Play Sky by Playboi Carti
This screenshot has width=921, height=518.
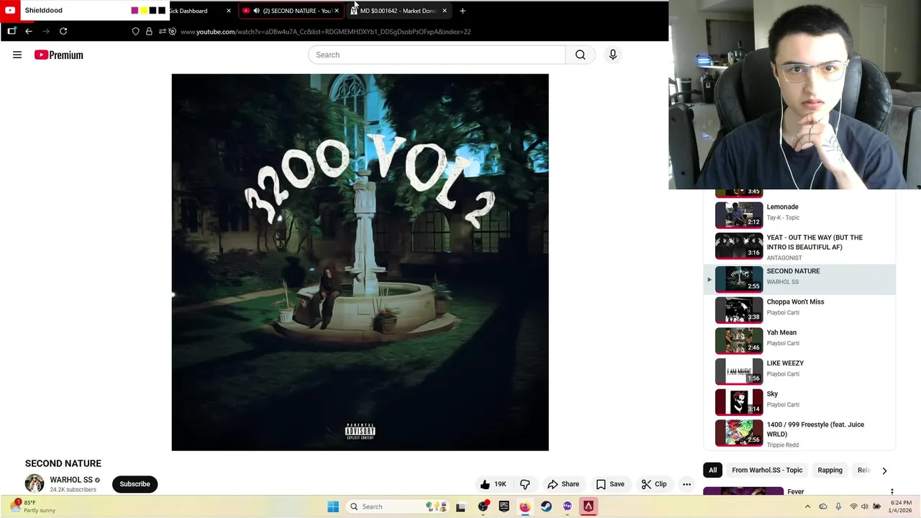800,402
